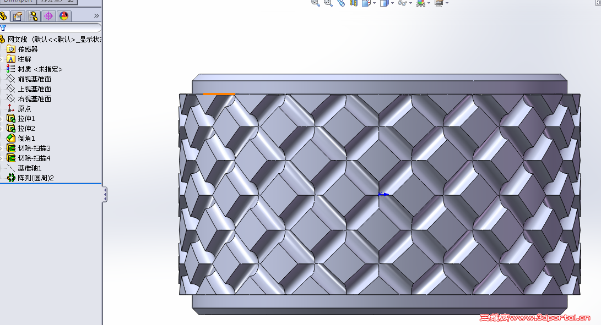Select the 切除-扫描3 swept cut feature
This screenshot has width=601, height=325.
tap(34, 148)
